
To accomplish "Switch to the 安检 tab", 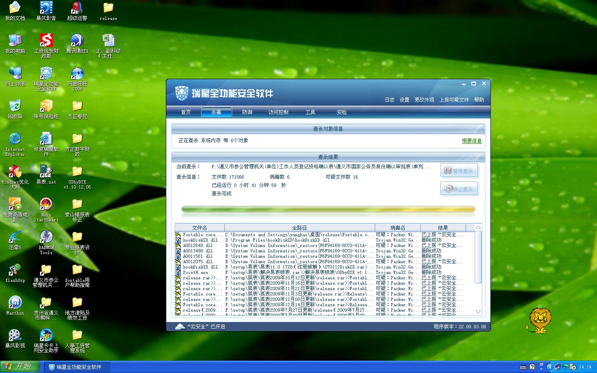I will click(342, 112).
